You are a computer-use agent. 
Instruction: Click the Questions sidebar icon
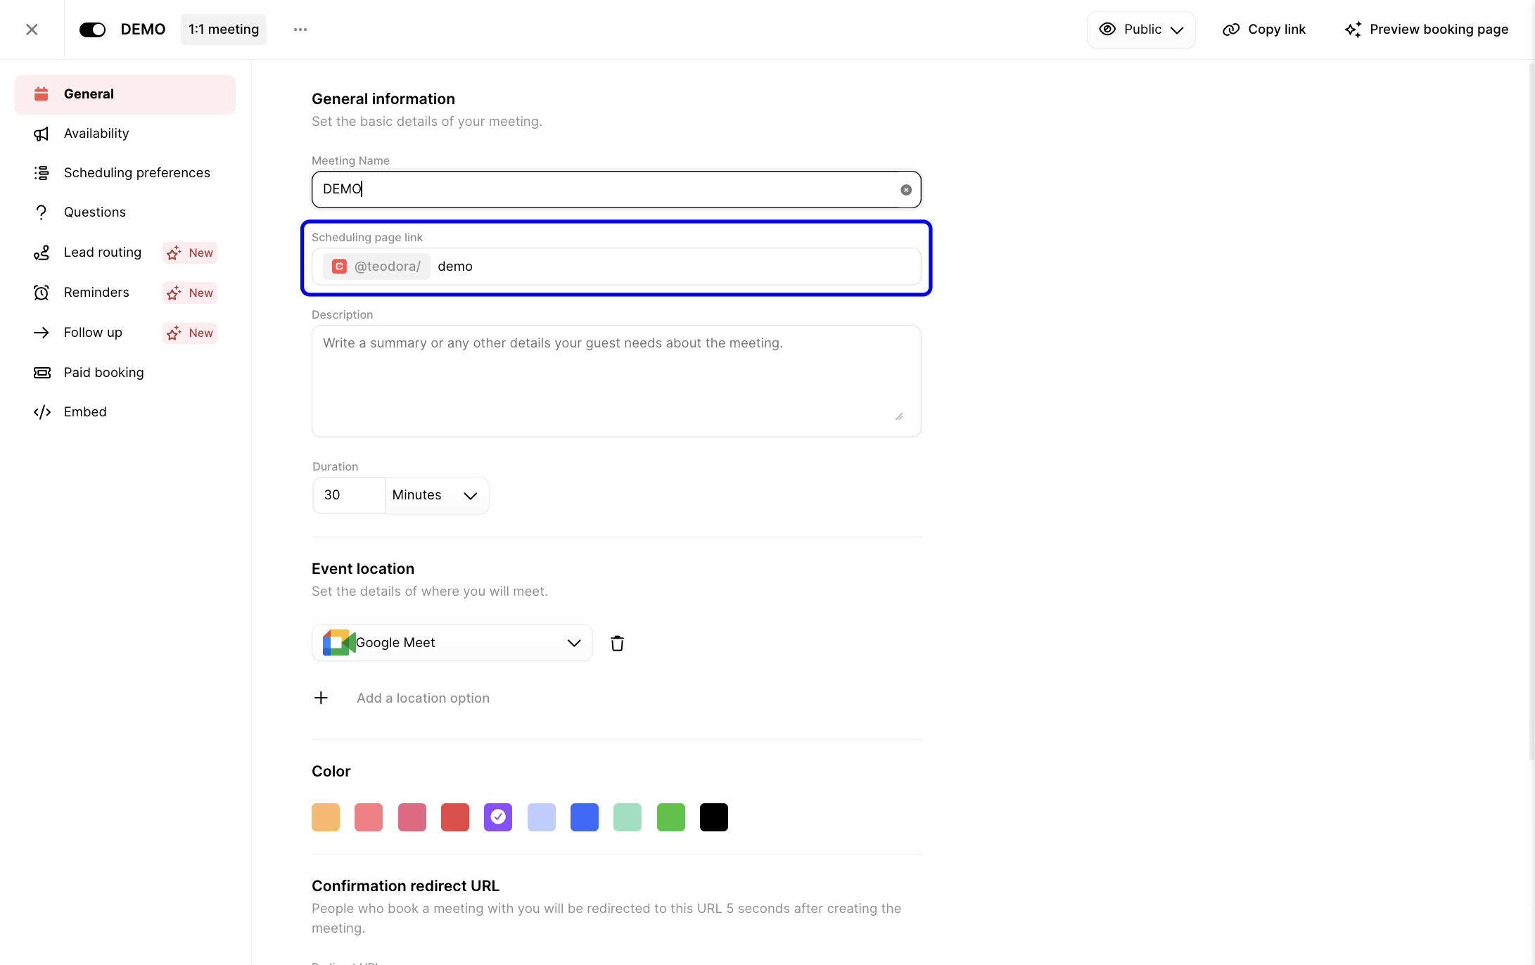tap(42, 212)
